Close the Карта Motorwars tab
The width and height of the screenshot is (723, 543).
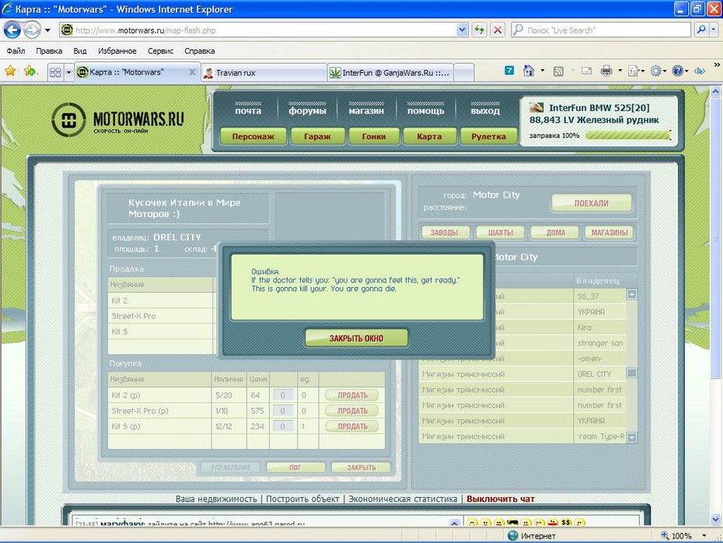point(192,72)
